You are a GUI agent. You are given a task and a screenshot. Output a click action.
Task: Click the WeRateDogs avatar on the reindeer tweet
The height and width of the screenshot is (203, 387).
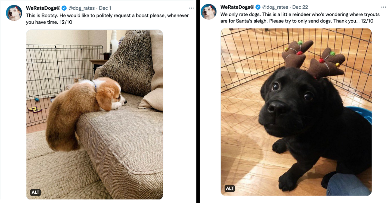[209, 12]
